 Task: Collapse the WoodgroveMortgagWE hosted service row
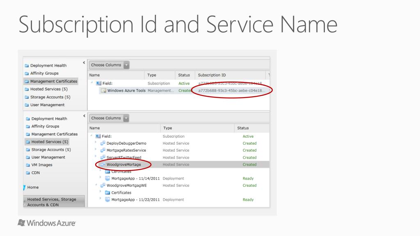click(96, 185)
